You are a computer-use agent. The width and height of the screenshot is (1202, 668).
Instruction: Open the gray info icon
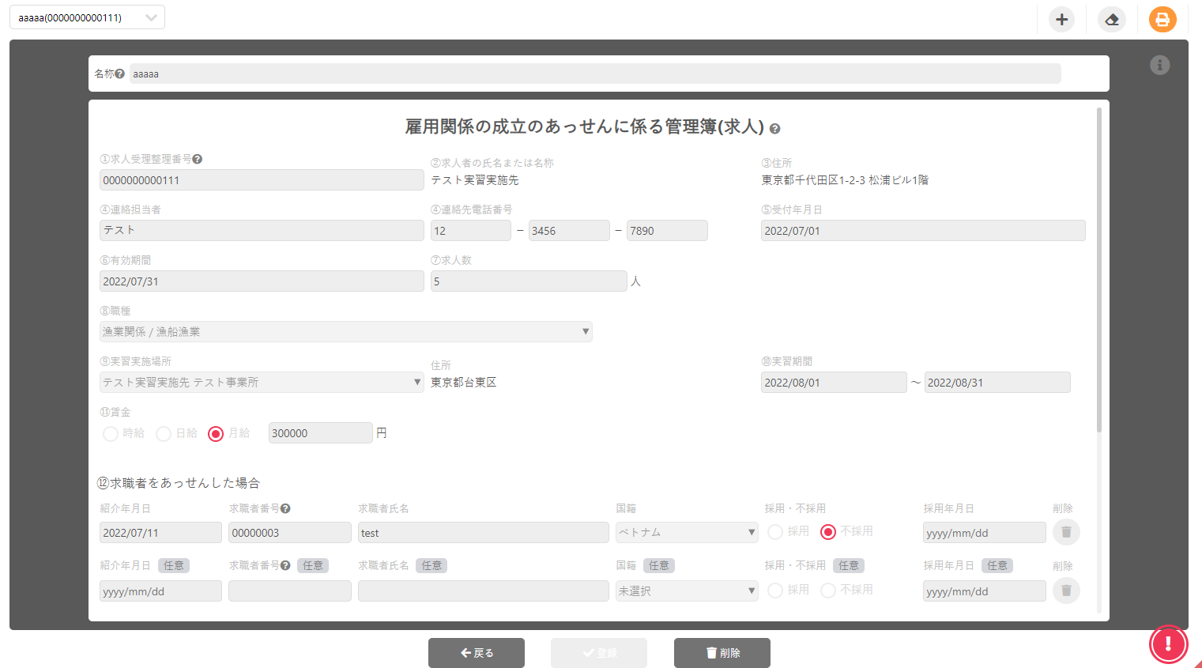click(x=1159, y=66)
